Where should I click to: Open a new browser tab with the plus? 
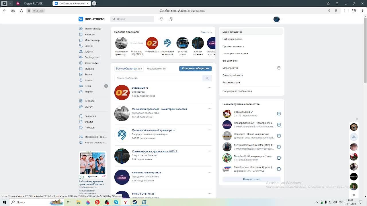(94, 3)
